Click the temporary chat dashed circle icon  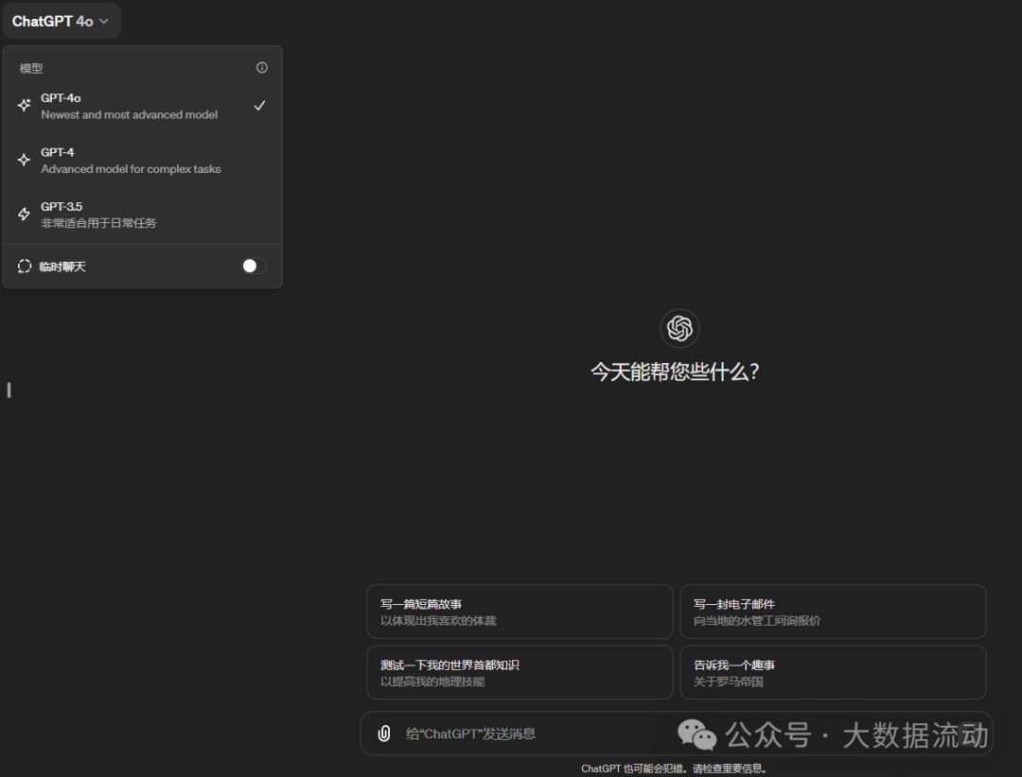(24, 267)
